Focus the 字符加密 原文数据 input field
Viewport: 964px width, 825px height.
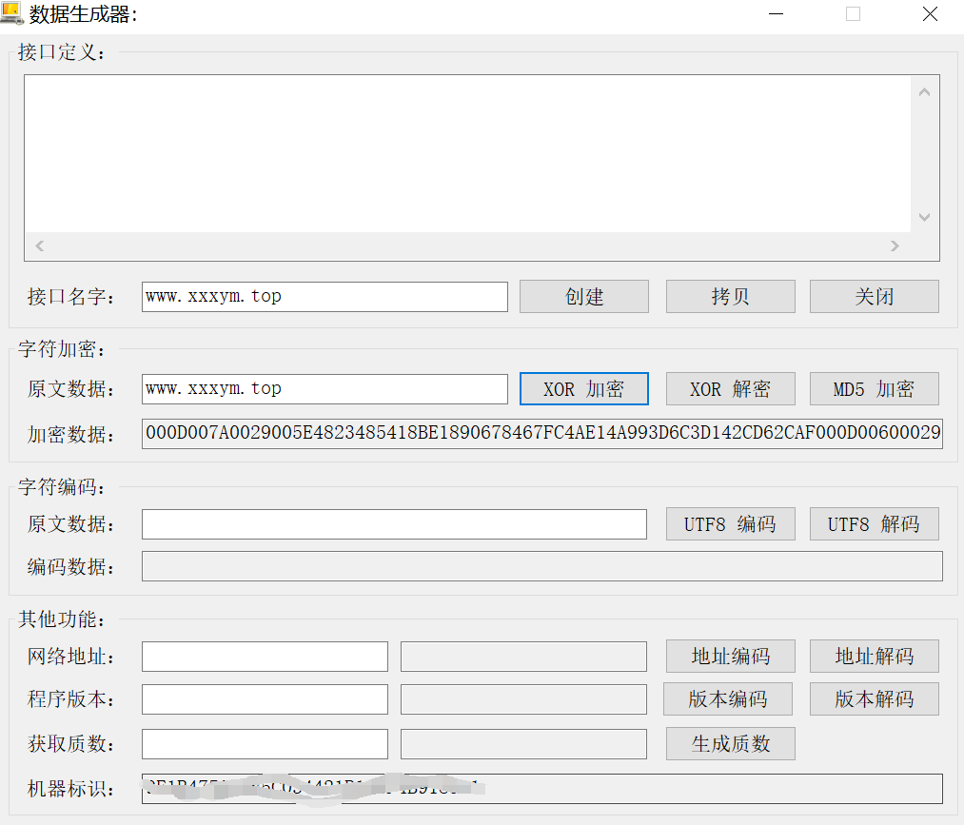(x=325, y=389)
